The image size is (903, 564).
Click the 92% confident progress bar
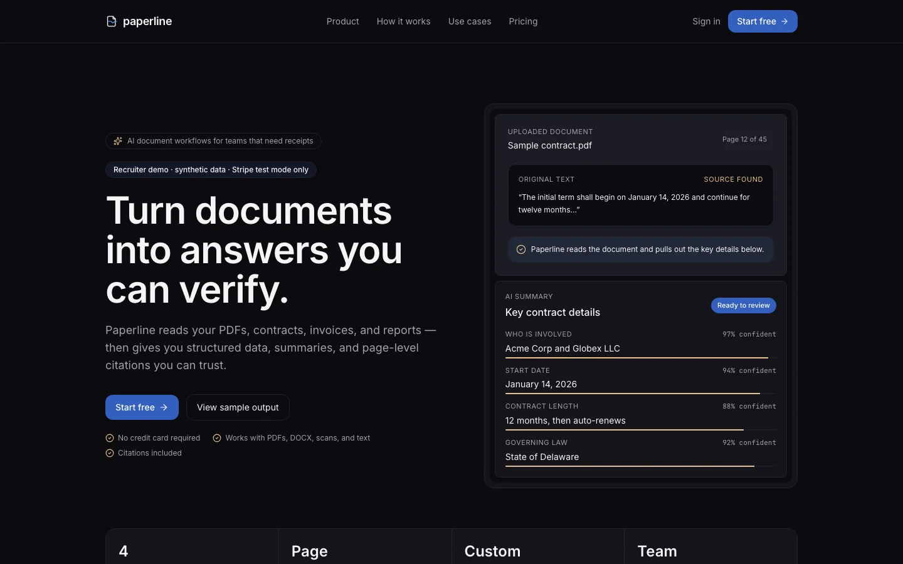[641, 466]
